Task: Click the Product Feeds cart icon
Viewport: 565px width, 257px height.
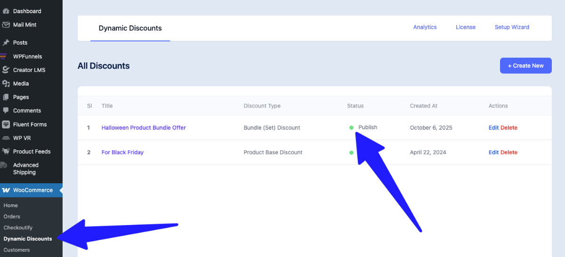Action: (6, 151)
